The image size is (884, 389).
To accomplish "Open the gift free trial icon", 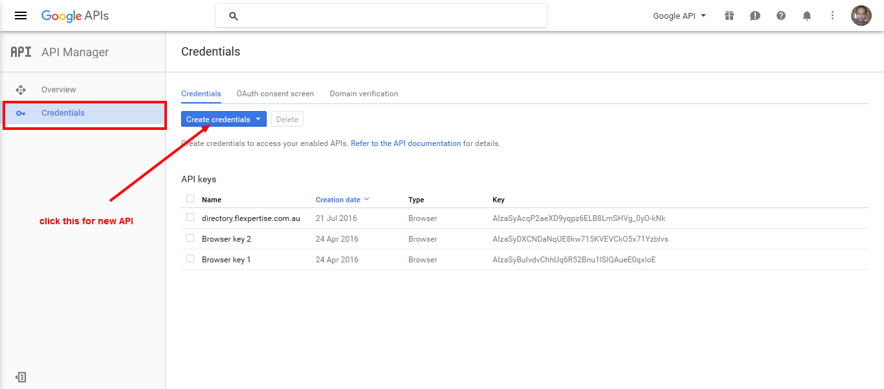I will click(729, 16).
